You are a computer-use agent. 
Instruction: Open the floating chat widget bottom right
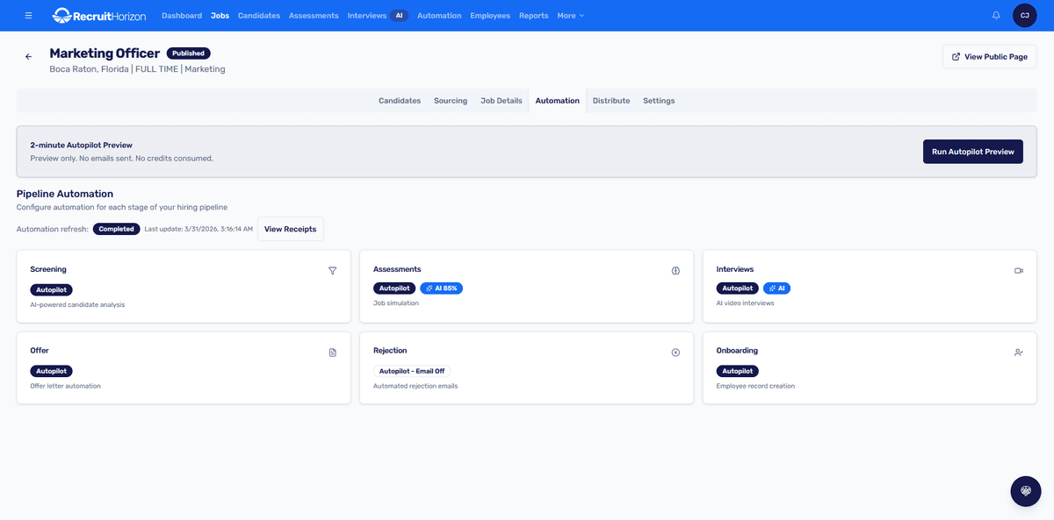(x=1025, y=491)
